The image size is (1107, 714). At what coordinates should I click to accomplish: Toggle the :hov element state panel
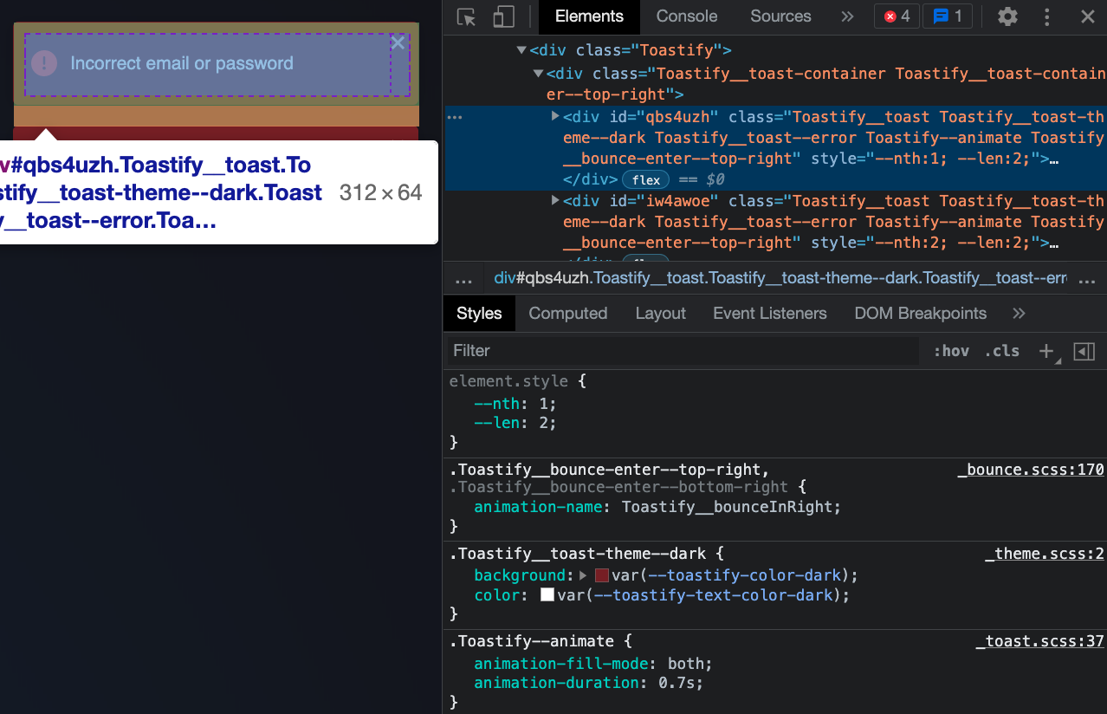951,351
